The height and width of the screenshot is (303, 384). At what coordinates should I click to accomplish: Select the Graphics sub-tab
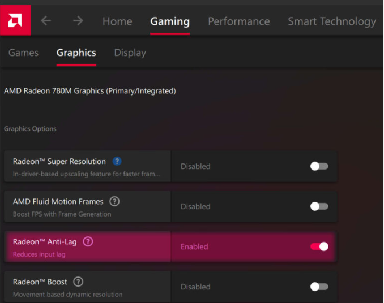coord(76,53)
